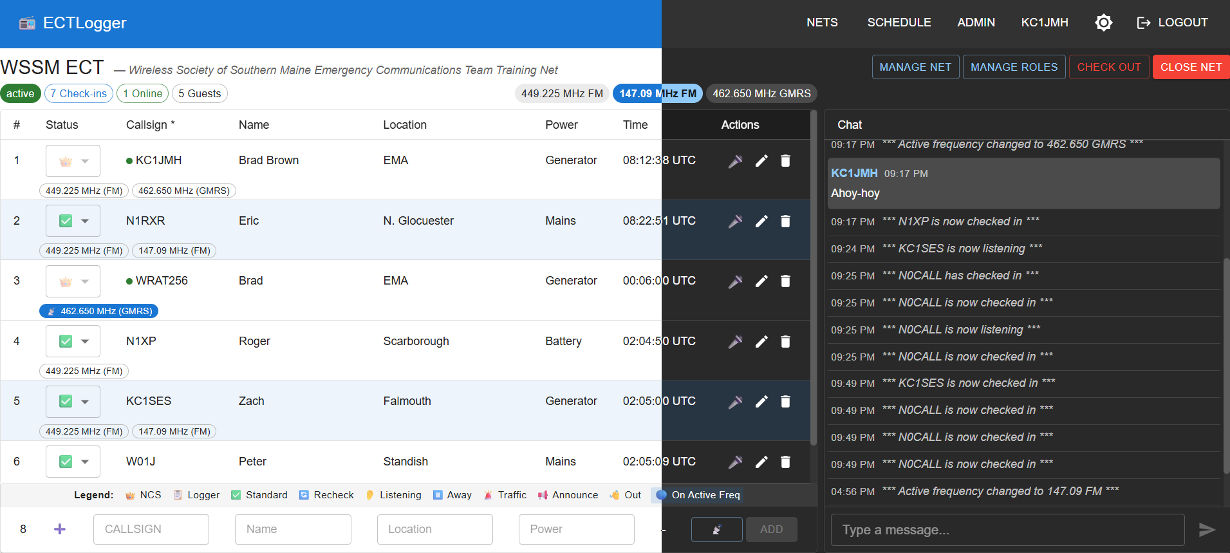Open the SCHEDULE menu item
The height and width of the screenshot is (553, 1230).
pyautogui.click(x=899, y=23)
